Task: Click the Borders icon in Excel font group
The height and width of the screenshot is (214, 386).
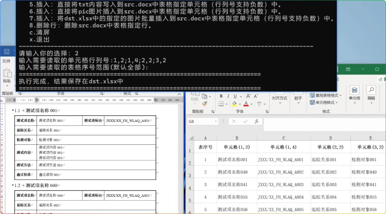Action: pyautogui.click(x=221, y=104)
